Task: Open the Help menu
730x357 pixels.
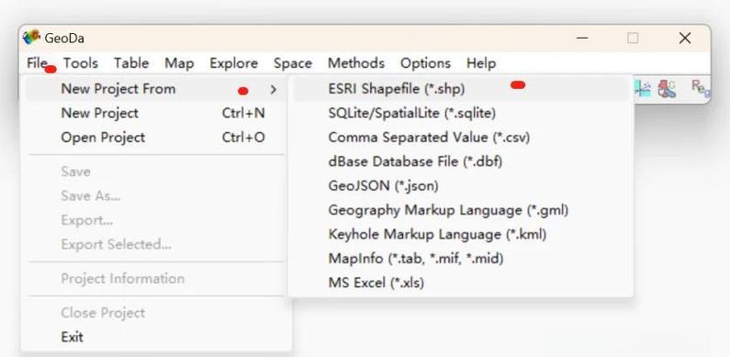Action: pyautogui.click(x=481, y=63)
